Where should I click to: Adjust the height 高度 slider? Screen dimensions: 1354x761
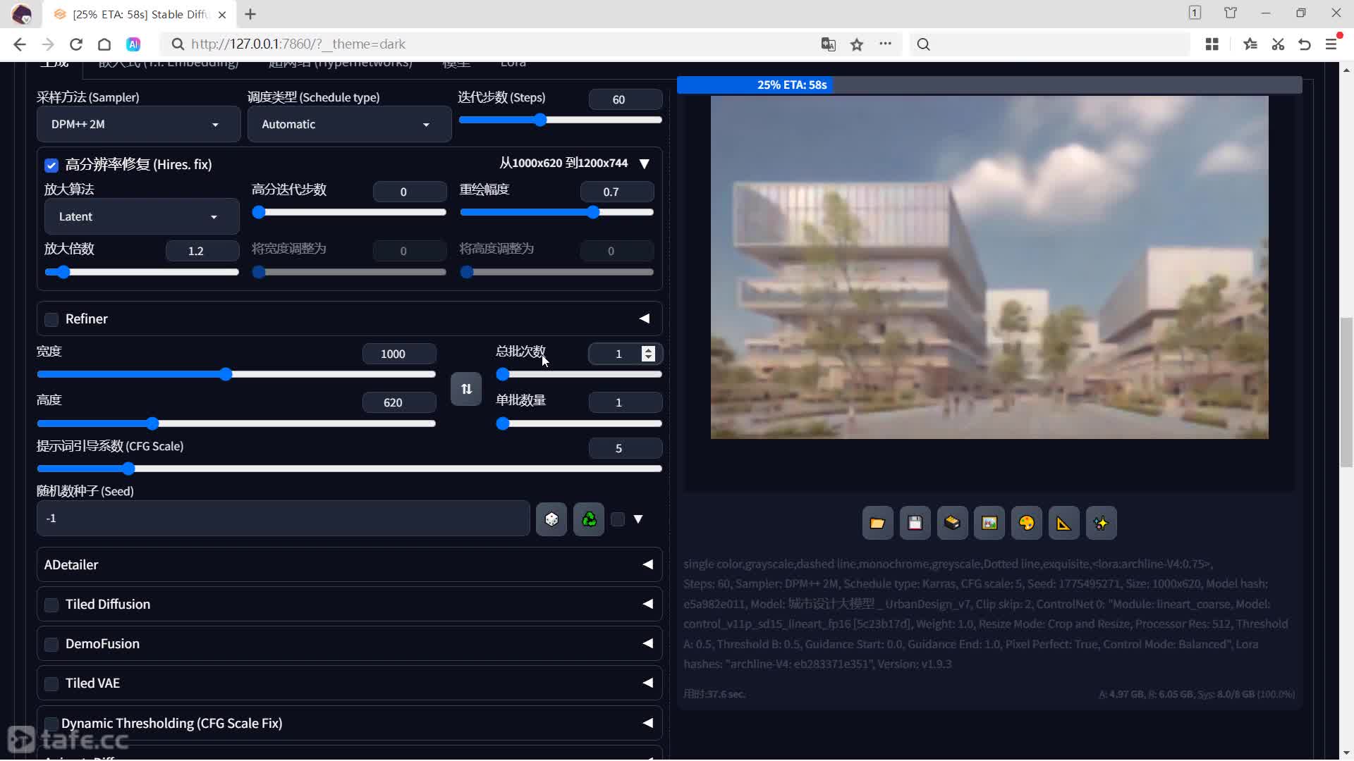pos(236,423)
